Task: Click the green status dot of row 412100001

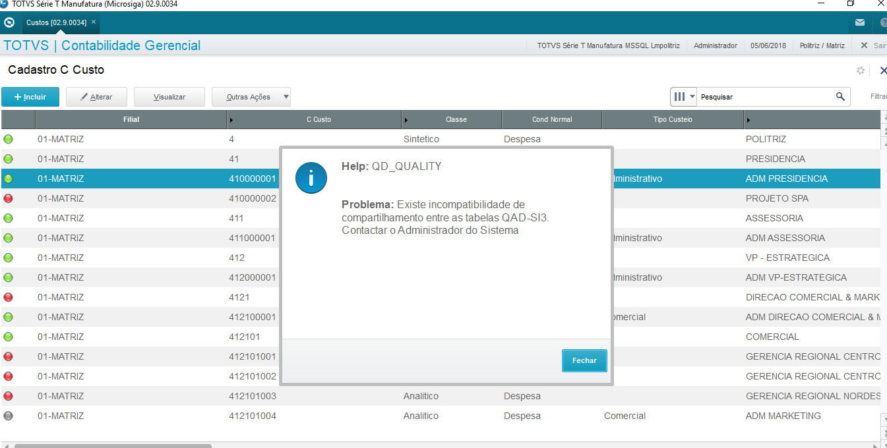Action: pos(8,317)
